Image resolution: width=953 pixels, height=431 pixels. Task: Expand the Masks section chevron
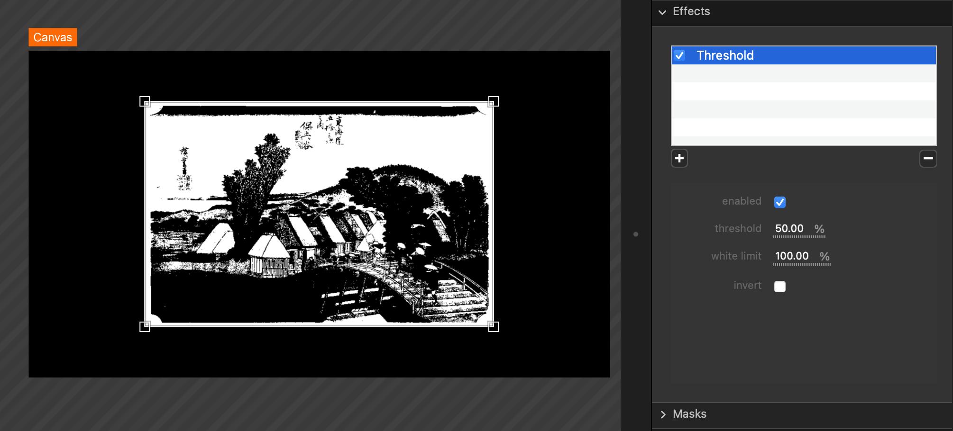(663, 414)
